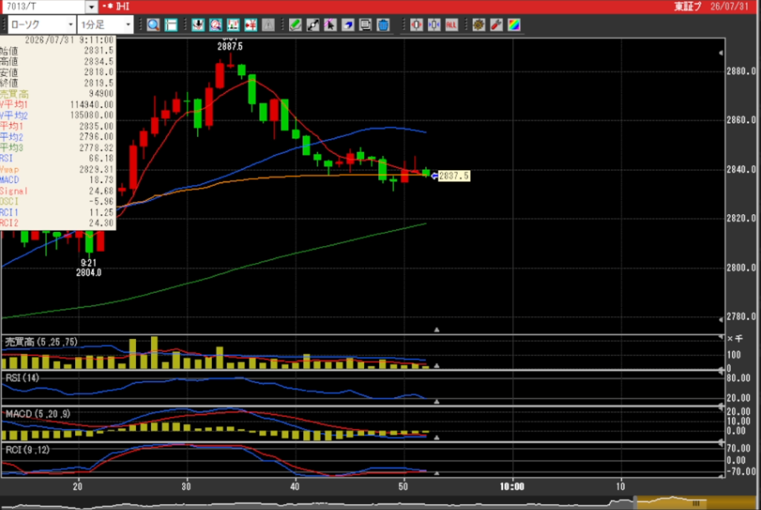Click the 安値 low price row in data box
The image size is (761, 510).
tap(56, 72)
